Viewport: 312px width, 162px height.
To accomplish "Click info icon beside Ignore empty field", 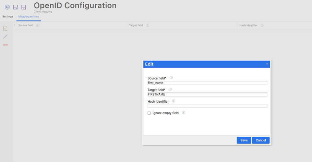I will tap(183, 113).
